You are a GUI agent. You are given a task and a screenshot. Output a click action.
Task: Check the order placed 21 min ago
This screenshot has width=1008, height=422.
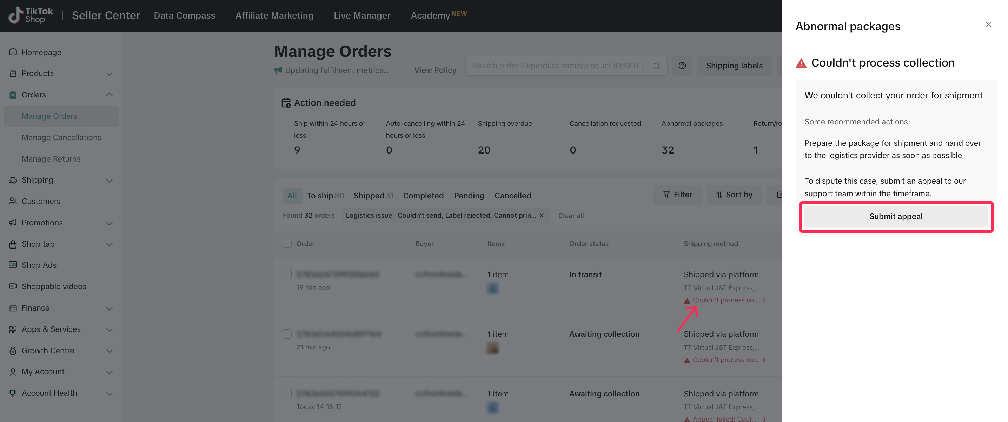[x=287, y=334]
